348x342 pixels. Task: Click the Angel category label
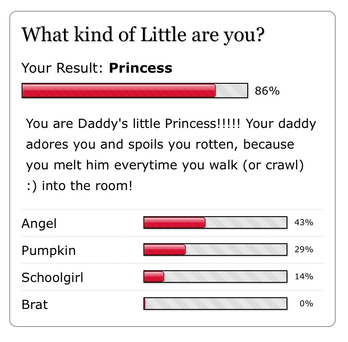tap(39, 224)
